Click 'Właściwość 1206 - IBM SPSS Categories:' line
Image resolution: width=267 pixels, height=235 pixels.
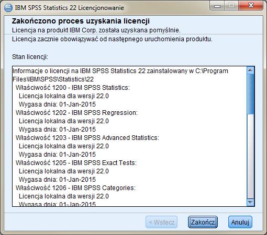pos(75,188)
